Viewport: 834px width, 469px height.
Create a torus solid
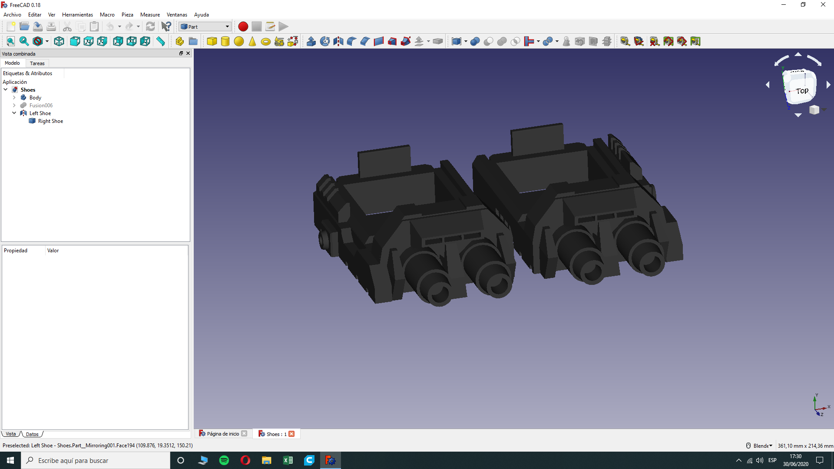(x=266, y=42)
